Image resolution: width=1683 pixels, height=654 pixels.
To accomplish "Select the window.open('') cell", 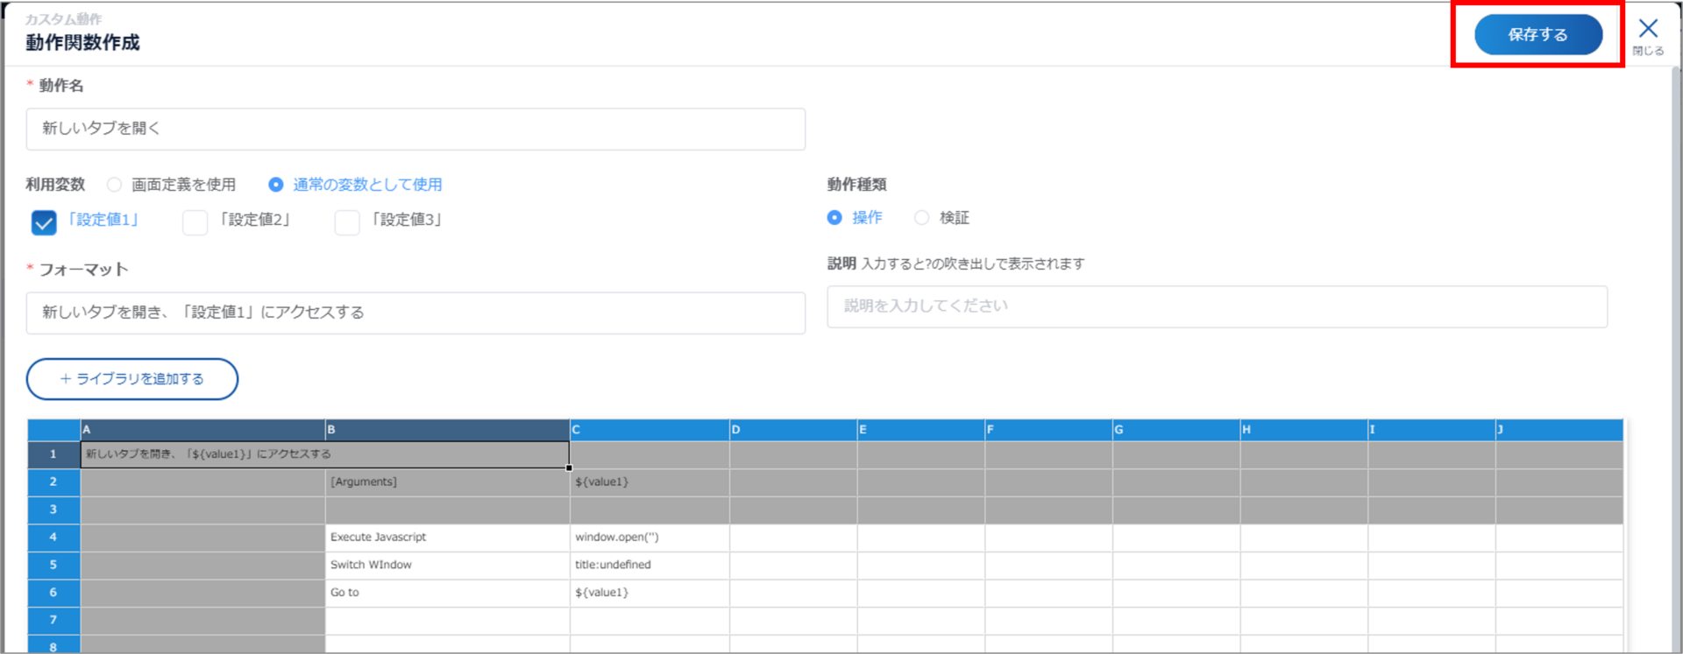I will [x=649, y=538].
